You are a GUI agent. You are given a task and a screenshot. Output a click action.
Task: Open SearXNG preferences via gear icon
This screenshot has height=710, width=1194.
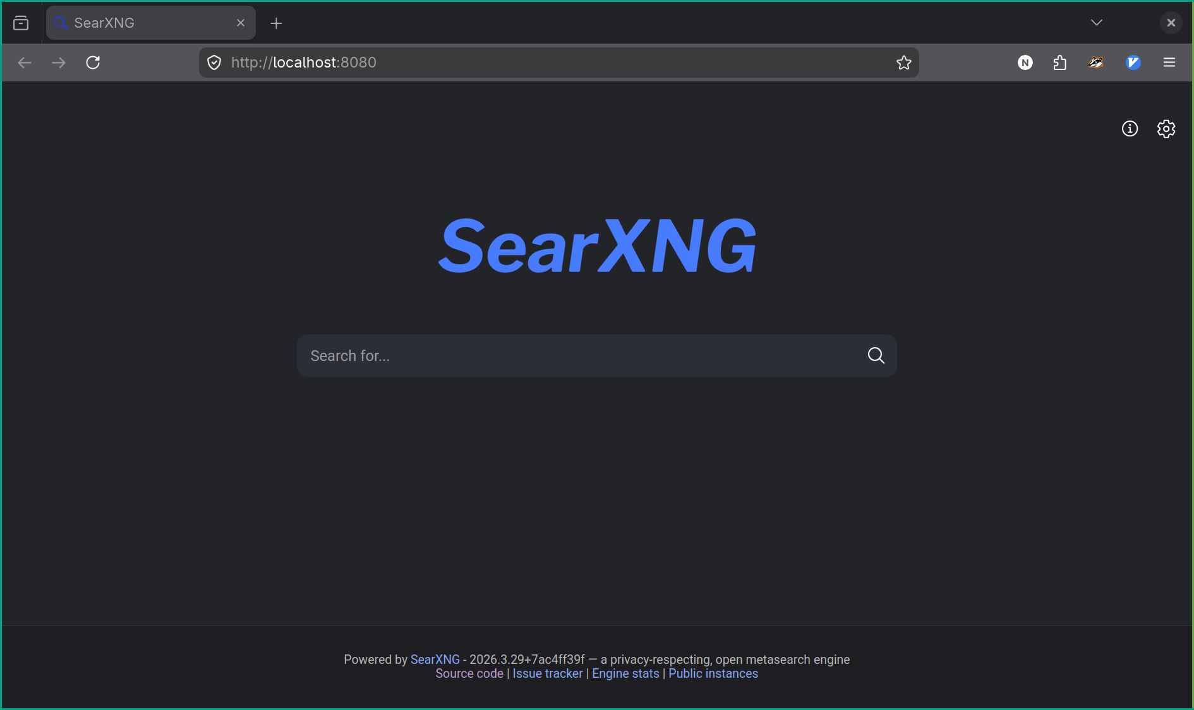[x=1166, y=129]
